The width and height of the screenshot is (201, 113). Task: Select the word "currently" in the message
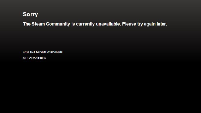pyautogui.click(x=85, y=24)
